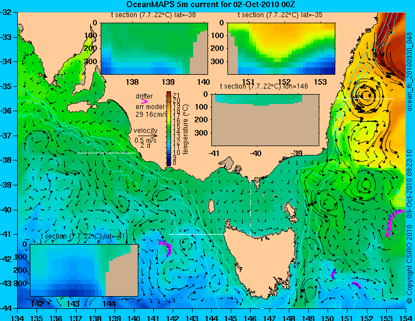Click the '147' longitude axis label
The height and width of the screenshot is (321, 415).
coord(269,318)
